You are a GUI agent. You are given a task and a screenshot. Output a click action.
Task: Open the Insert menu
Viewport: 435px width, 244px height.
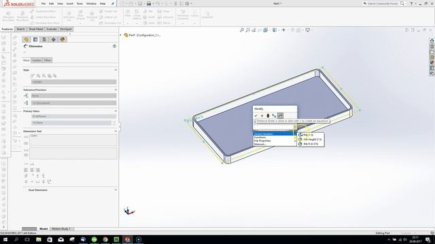[x=70, y=3]
